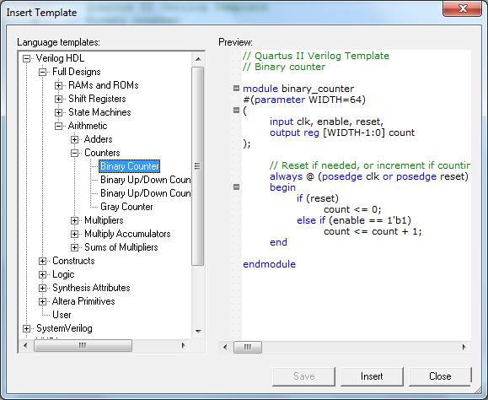The height and width of the screenshot is (400, 488).
Task: Select the Binary Counter template
Action: 130,166
